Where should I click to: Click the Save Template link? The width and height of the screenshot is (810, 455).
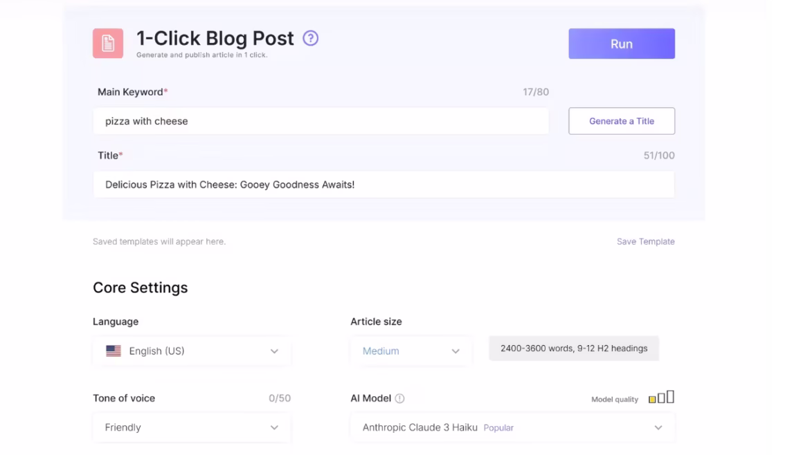pos(645,241)
